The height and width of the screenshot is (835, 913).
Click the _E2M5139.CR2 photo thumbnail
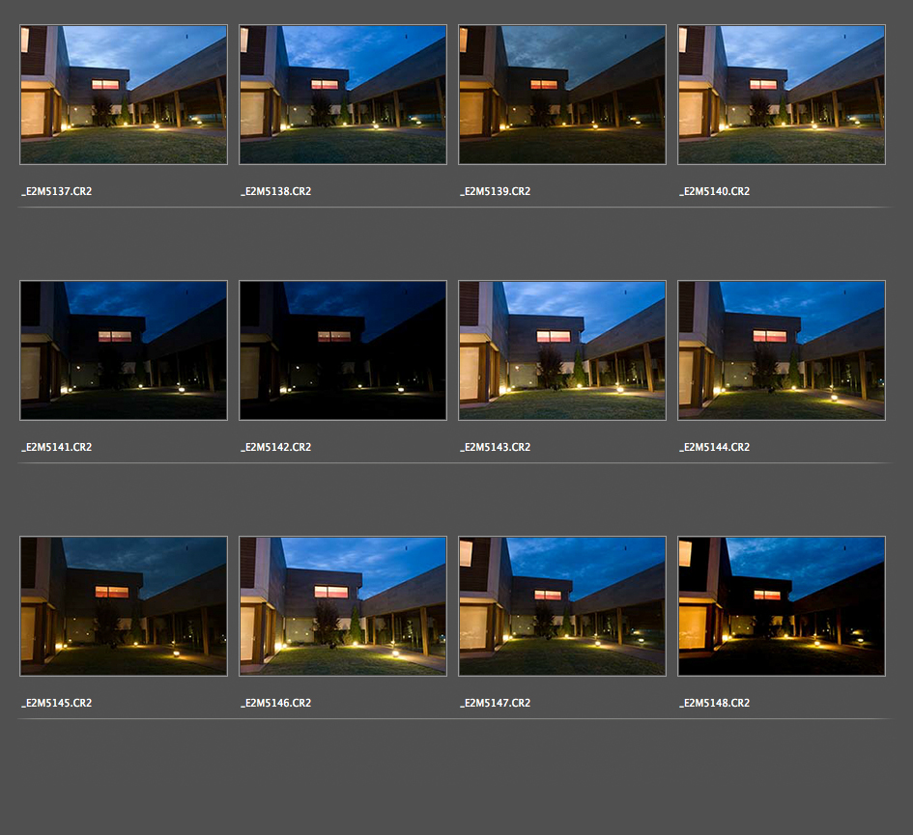tap(562, 95)
